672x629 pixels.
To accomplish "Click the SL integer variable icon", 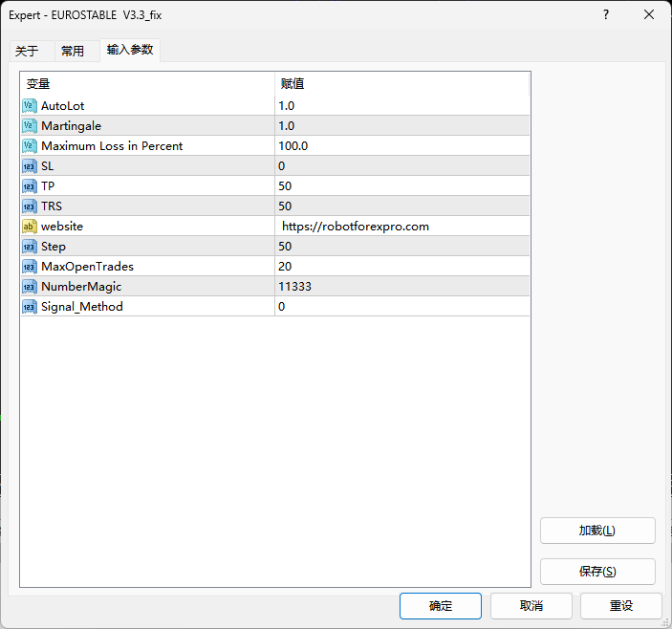I will pos(29,165).
